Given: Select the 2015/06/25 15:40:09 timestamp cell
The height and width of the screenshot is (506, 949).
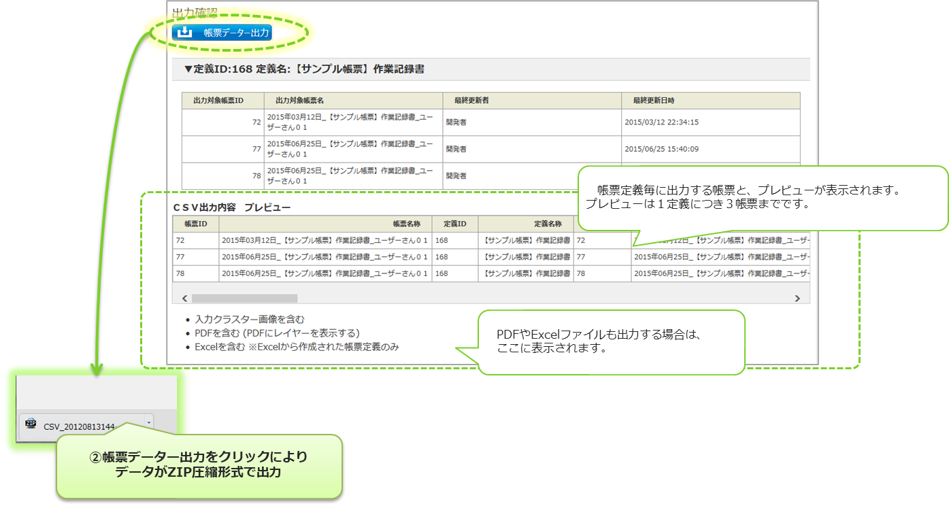Looking at the screenshot, I should click(x=661, y=149).
